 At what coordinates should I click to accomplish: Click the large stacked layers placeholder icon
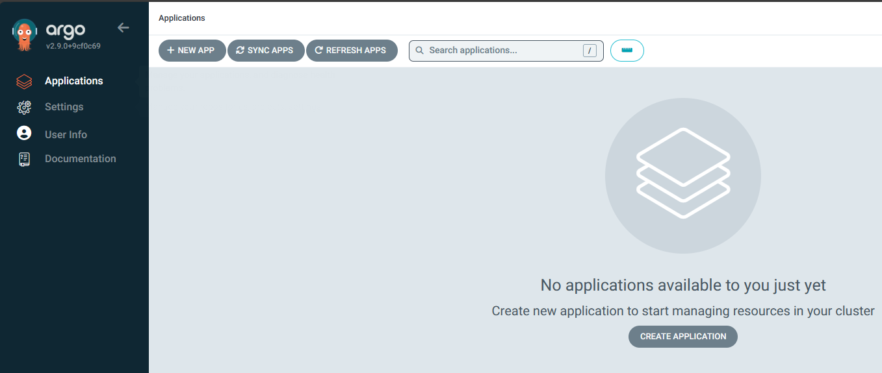pos(683,176)
